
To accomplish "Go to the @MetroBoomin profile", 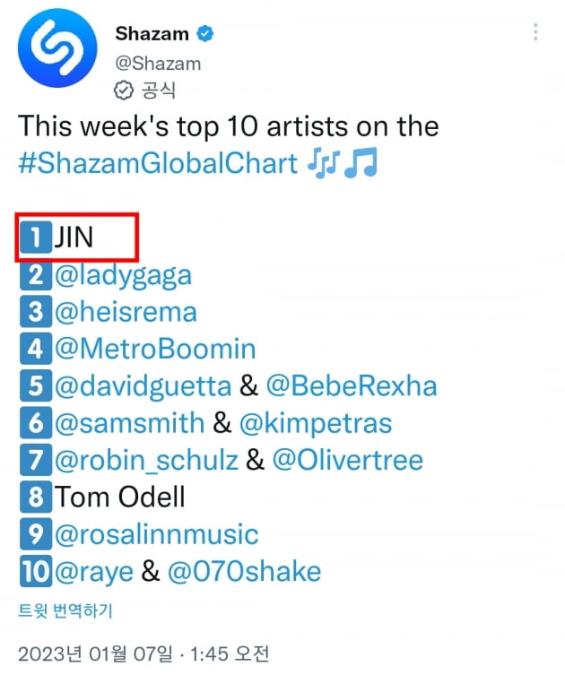I will point(155,349).
